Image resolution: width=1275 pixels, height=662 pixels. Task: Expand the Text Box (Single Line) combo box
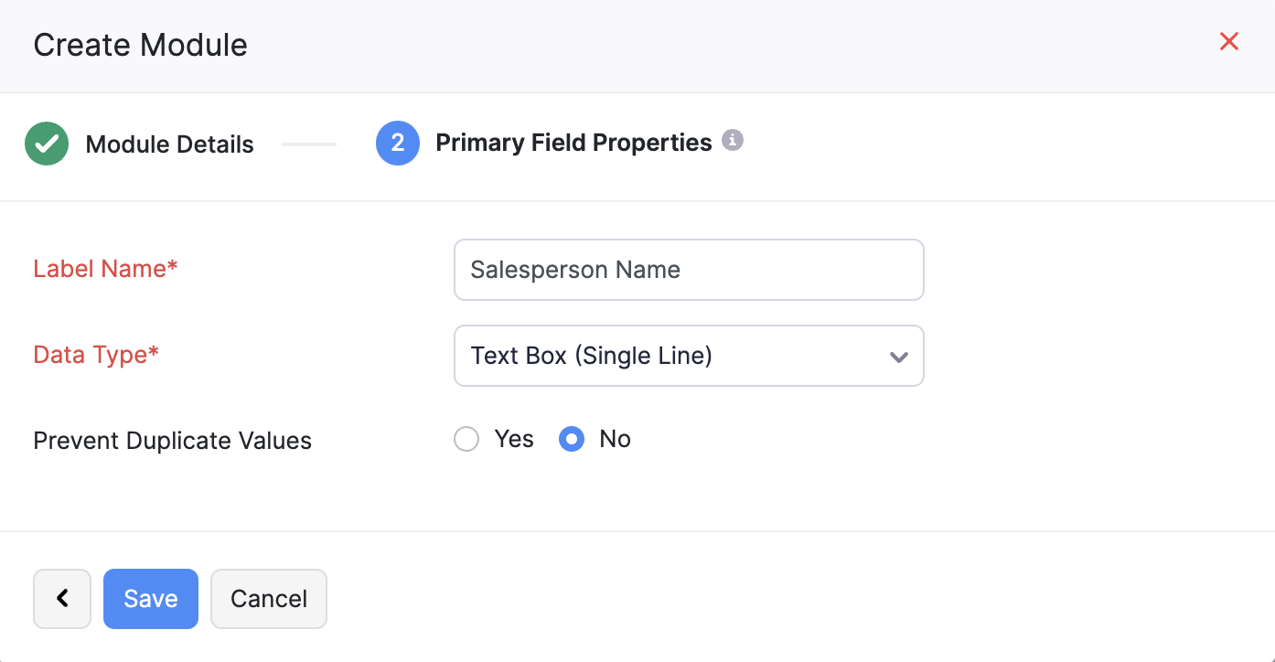coord(689,356)
